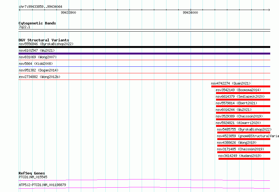
Task: Click the 99433900 ruler coordinate label
Action: (68, 13)
